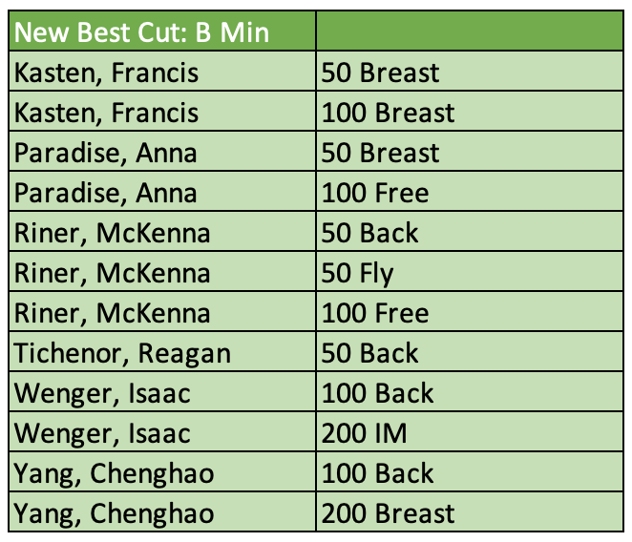Image resolution: width=632 pixels, height=542 pixels.
Task: Select Yang, Chenghao in the 200 Breast row
Action: point(162,514)
